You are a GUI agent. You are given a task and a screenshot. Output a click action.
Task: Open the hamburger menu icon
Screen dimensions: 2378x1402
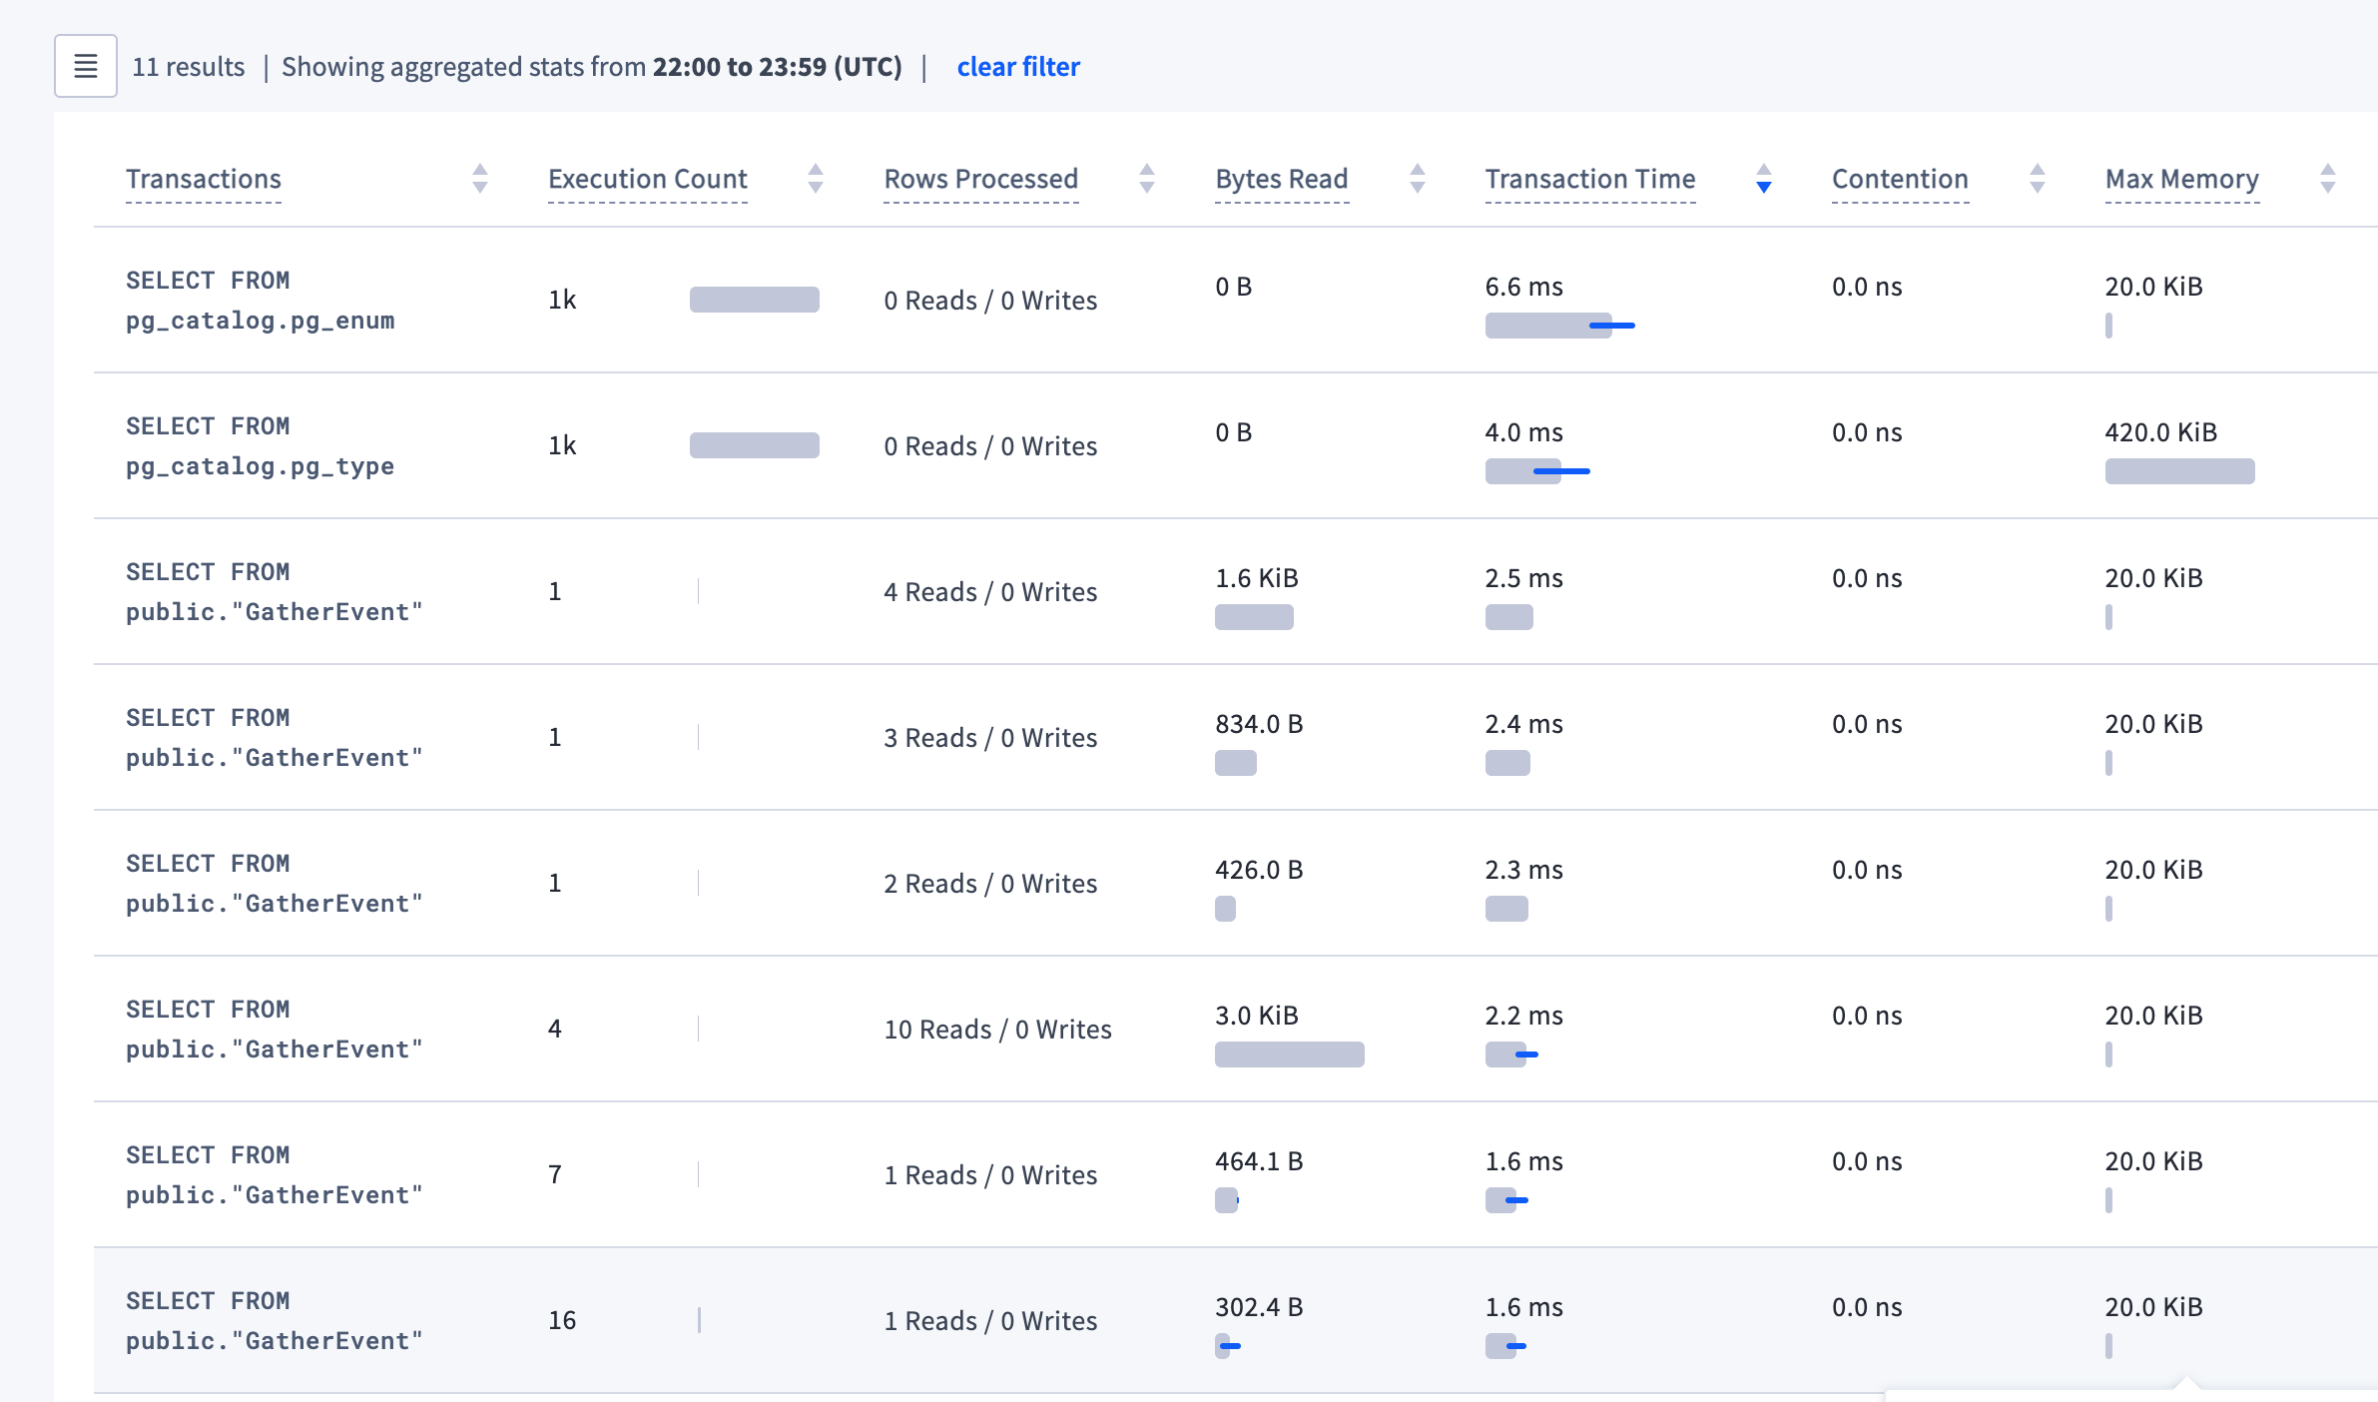85,65
